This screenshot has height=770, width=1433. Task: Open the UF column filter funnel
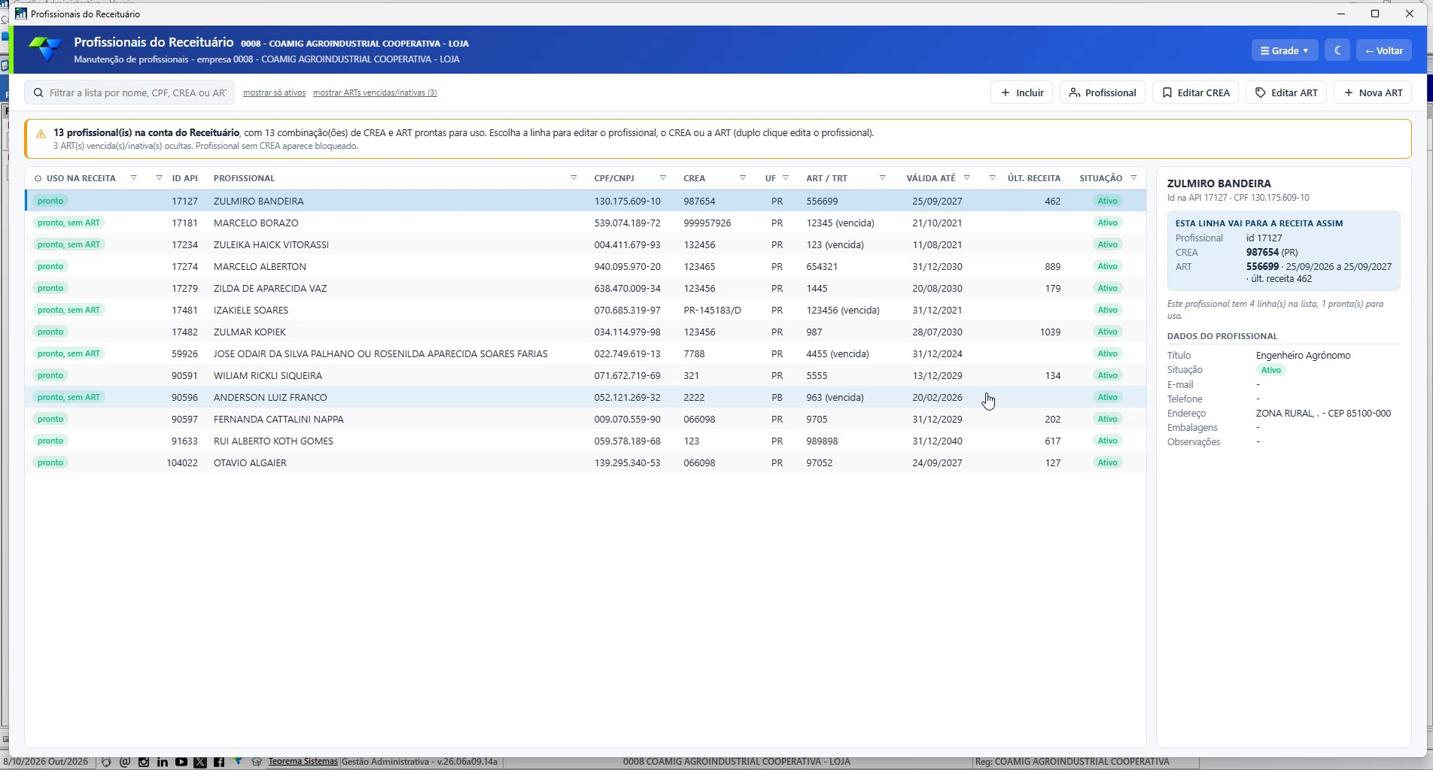786,178
